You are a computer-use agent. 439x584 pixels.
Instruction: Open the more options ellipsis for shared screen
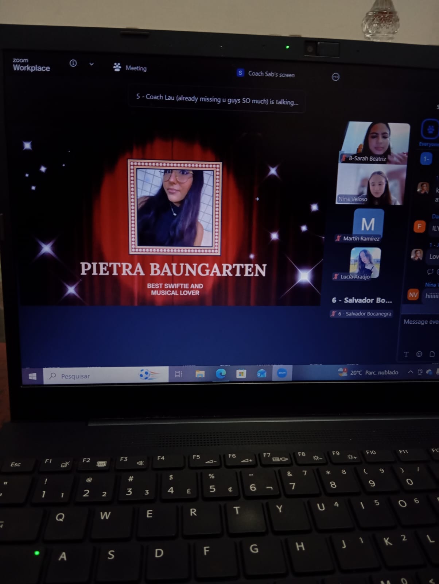click(335, 77)
